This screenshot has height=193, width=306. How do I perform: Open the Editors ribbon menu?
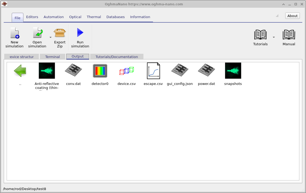coord(32,17)
